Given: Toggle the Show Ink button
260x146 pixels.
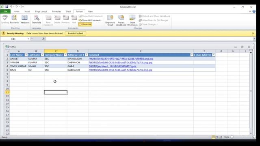Looking at the screenshot, I should (x=85, y=24).
